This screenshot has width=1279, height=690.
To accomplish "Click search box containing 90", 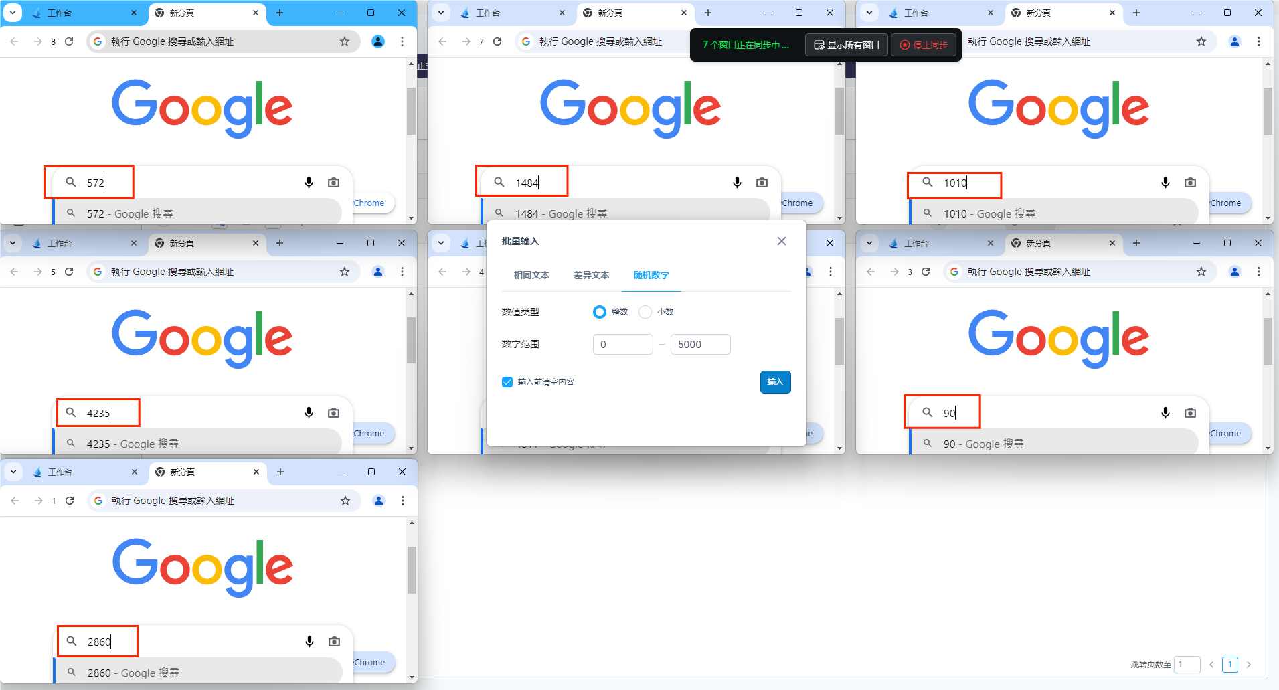I will 1059,412.
